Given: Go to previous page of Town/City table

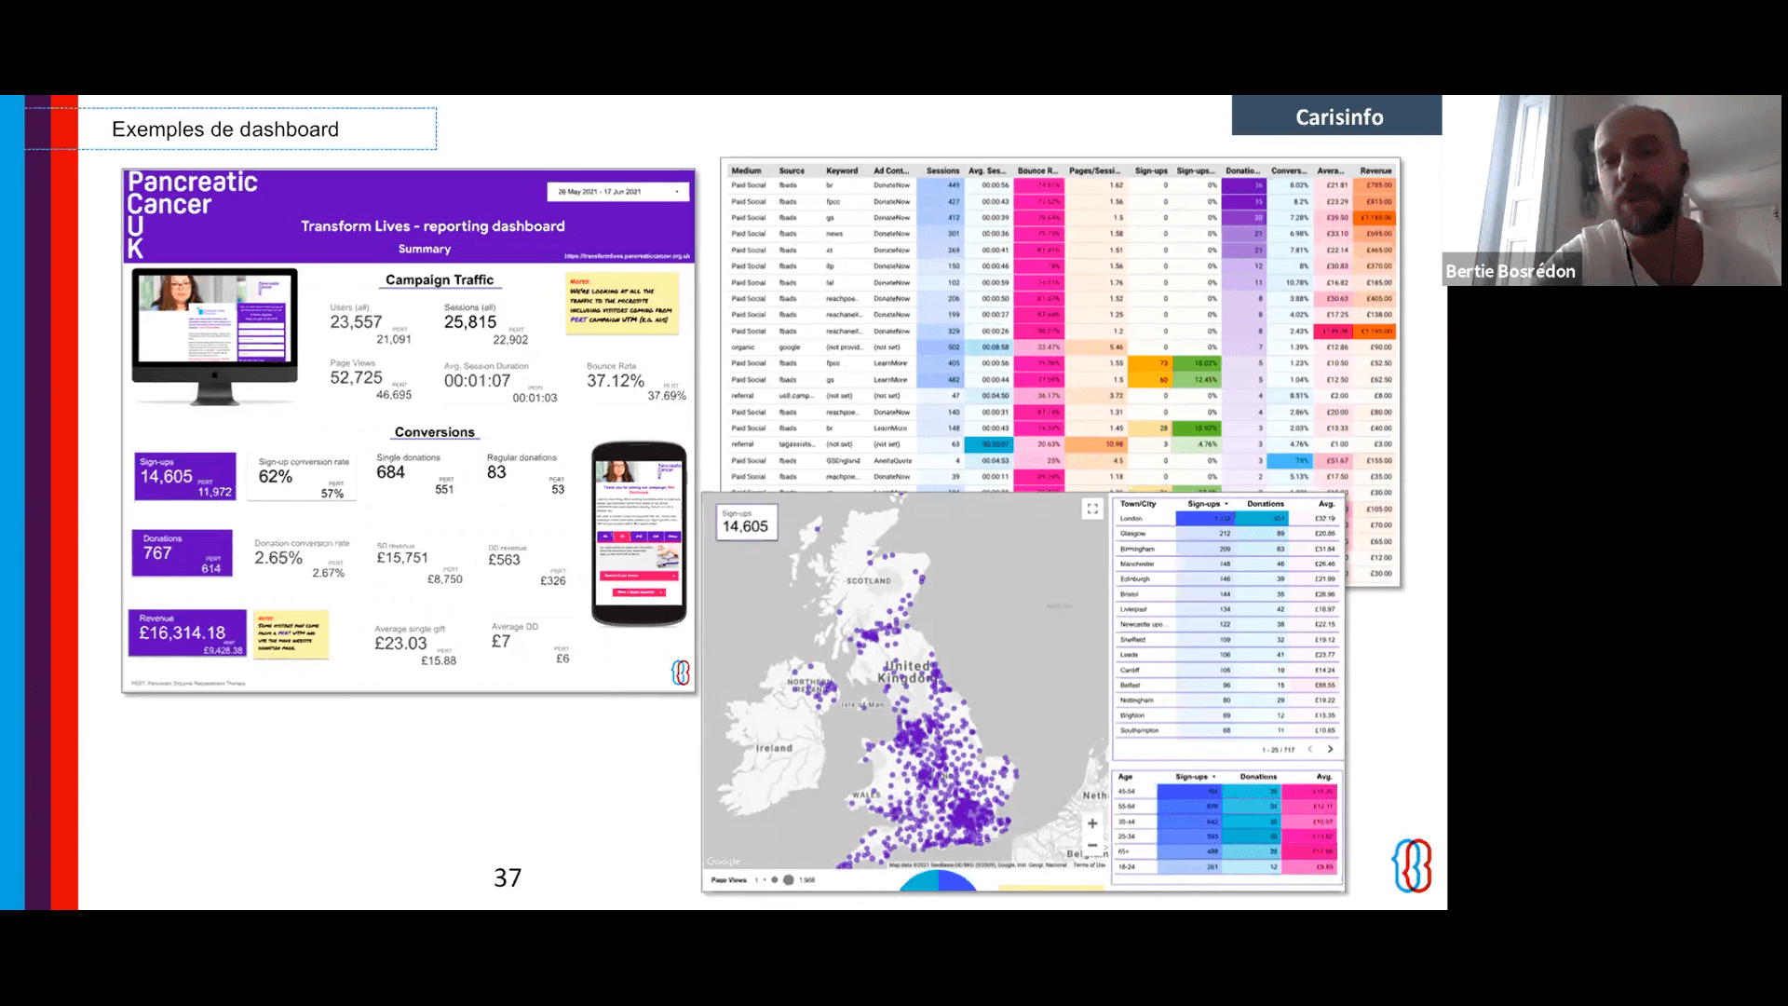Looking at the screenshot, I should click(x=1310, y=749).
